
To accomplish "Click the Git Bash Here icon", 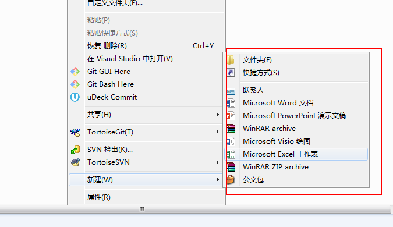I will [75, 84].
